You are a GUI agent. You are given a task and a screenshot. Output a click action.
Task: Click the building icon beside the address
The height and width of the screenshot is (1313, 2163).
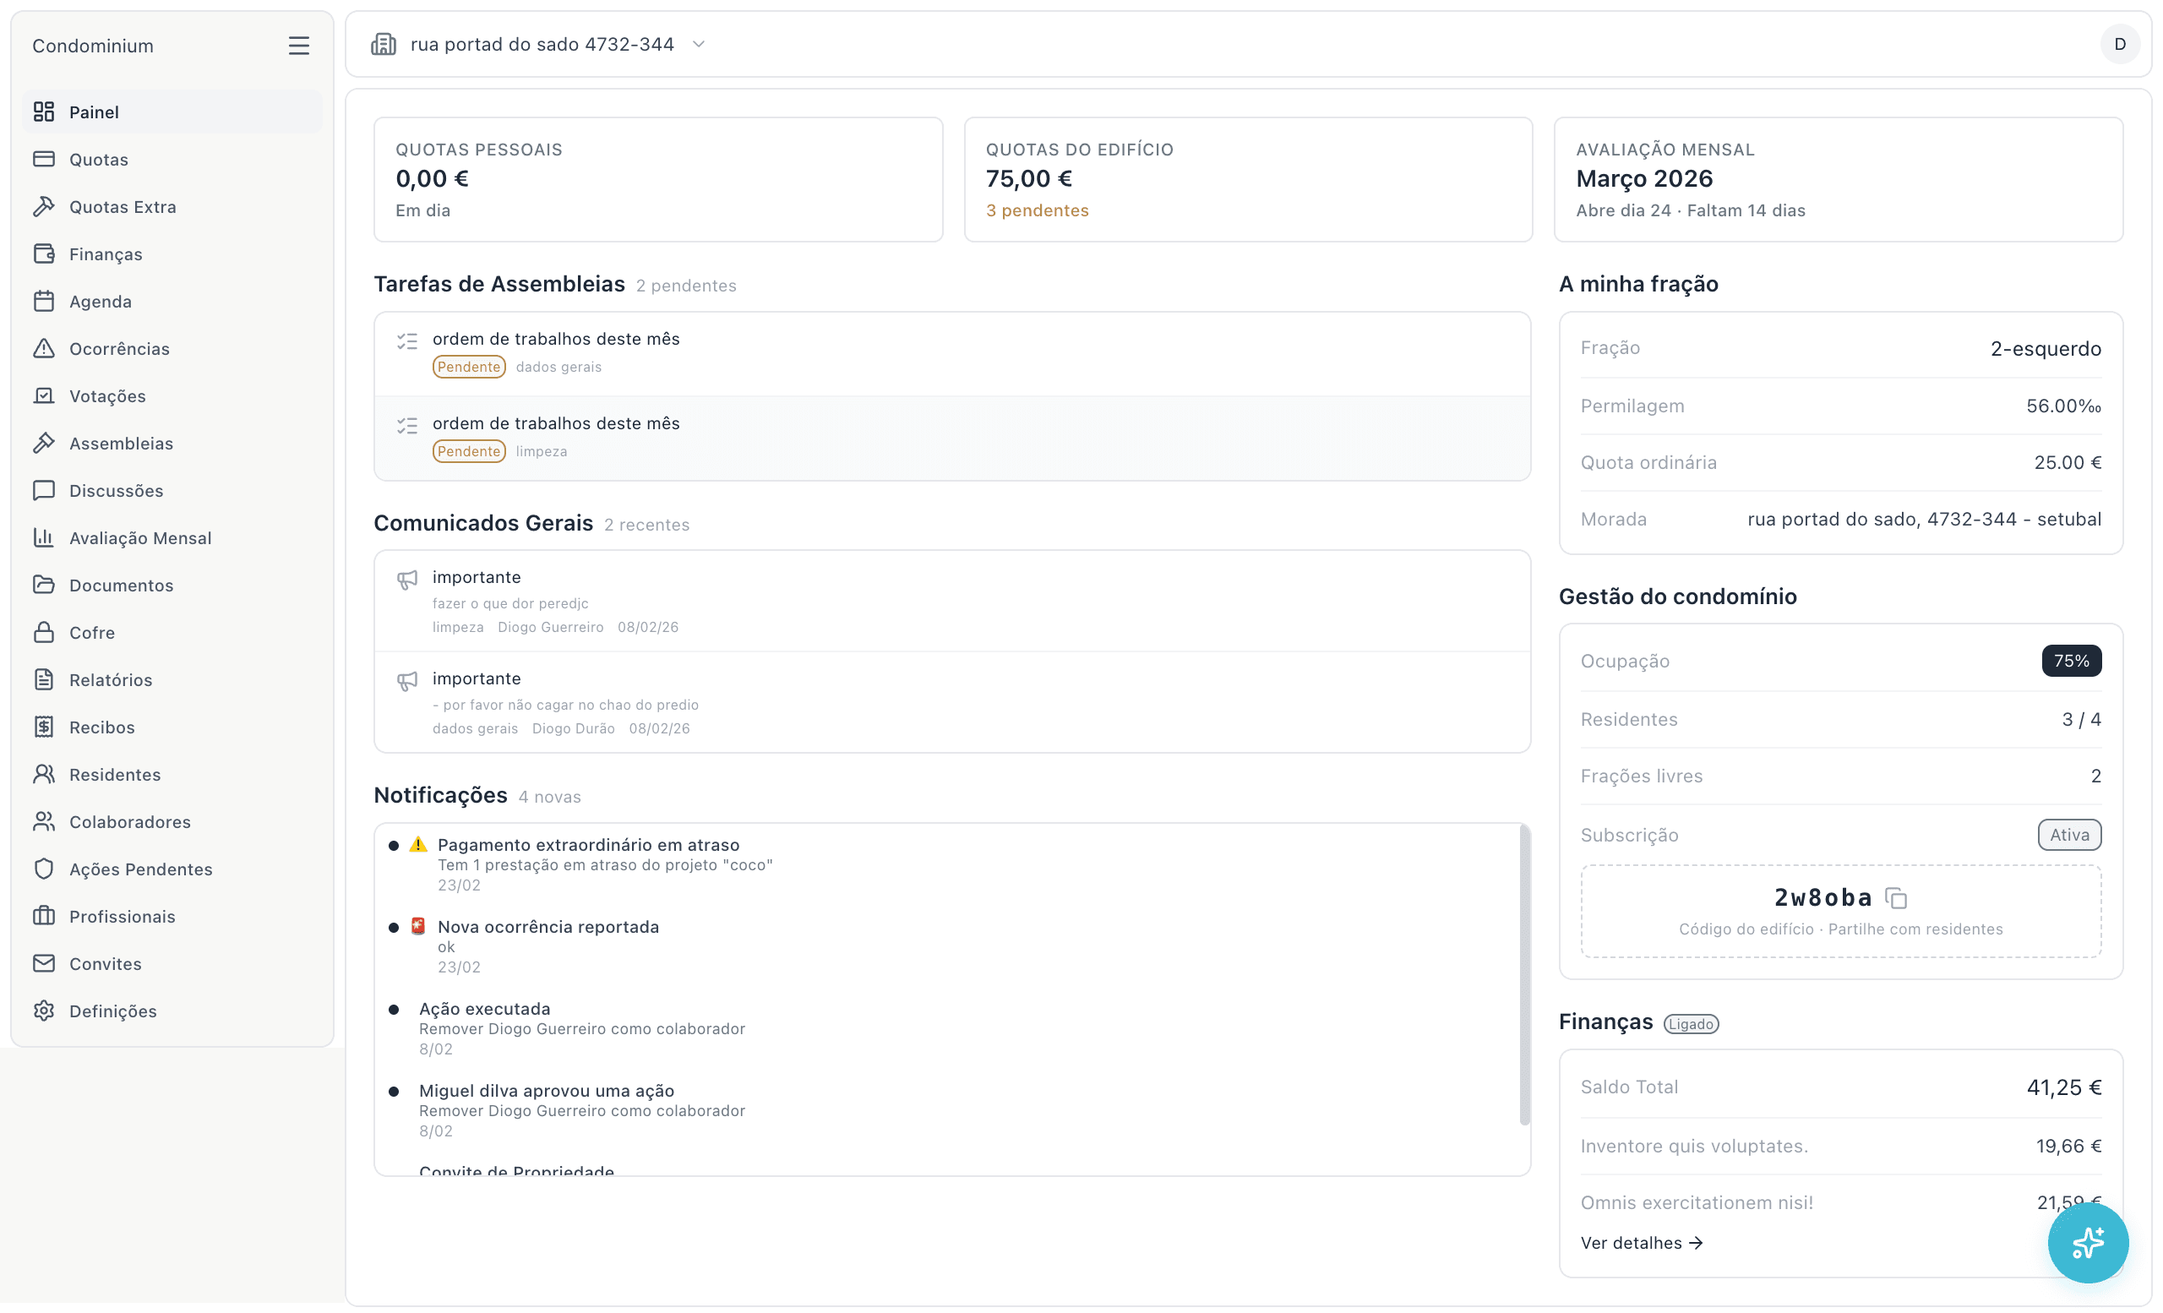384,44
